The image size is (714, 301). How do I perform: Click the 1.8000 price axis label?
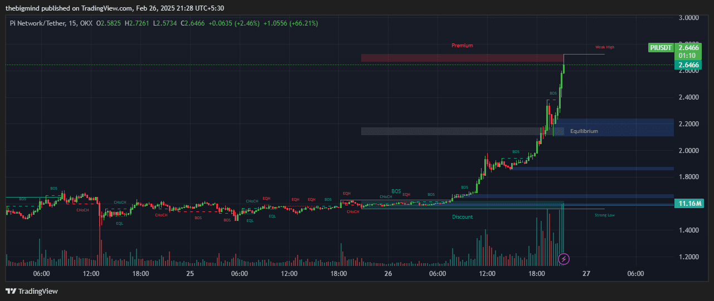(688, 177)
